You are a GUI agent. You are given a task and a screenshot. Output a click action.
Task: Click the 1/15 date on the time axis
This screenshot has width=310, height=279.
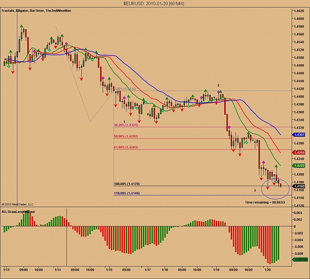click(109, 270)
